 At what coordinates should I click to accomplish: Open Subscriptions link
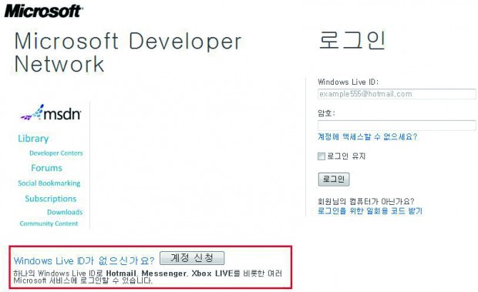51,199
